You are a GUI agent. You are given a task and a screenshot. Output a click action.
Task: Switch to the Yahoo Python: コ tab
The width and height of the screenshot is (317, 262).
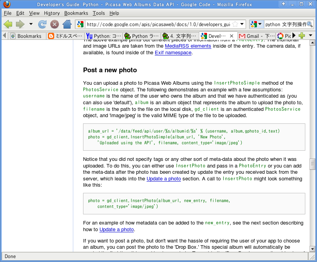pos(103,36)
